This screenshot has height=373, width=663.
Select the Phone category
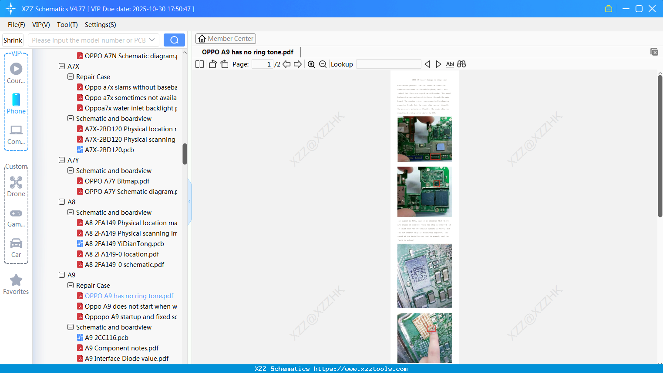click(x=16, y=104)
